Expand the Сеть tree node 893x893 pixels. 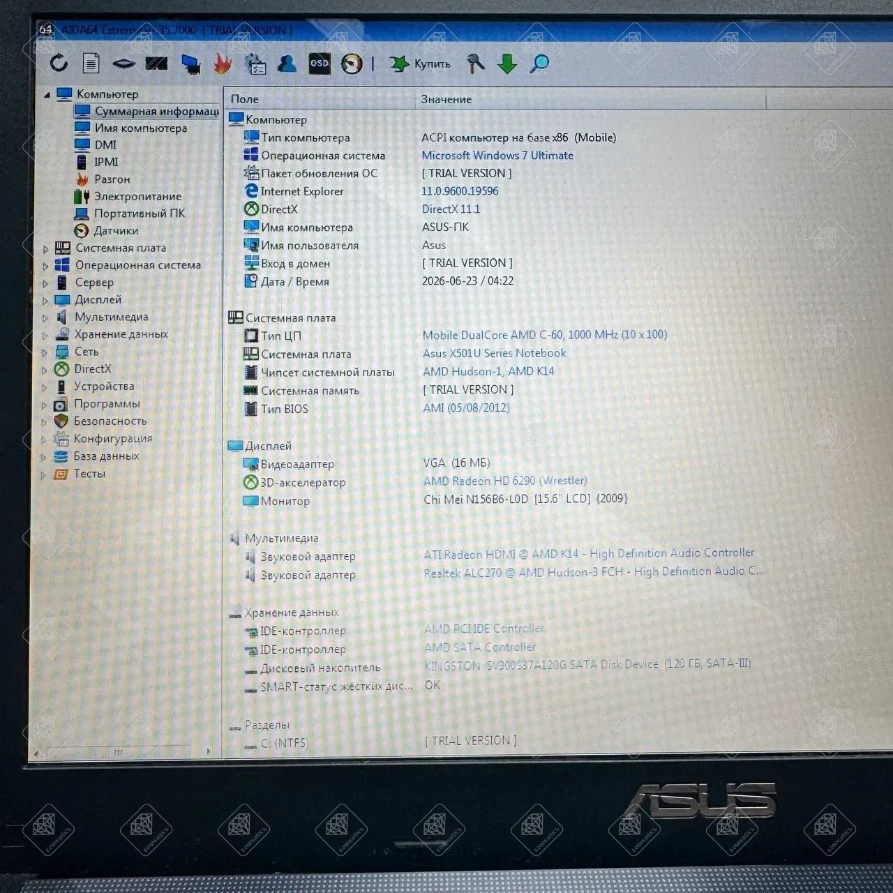(x=45, y=353)
